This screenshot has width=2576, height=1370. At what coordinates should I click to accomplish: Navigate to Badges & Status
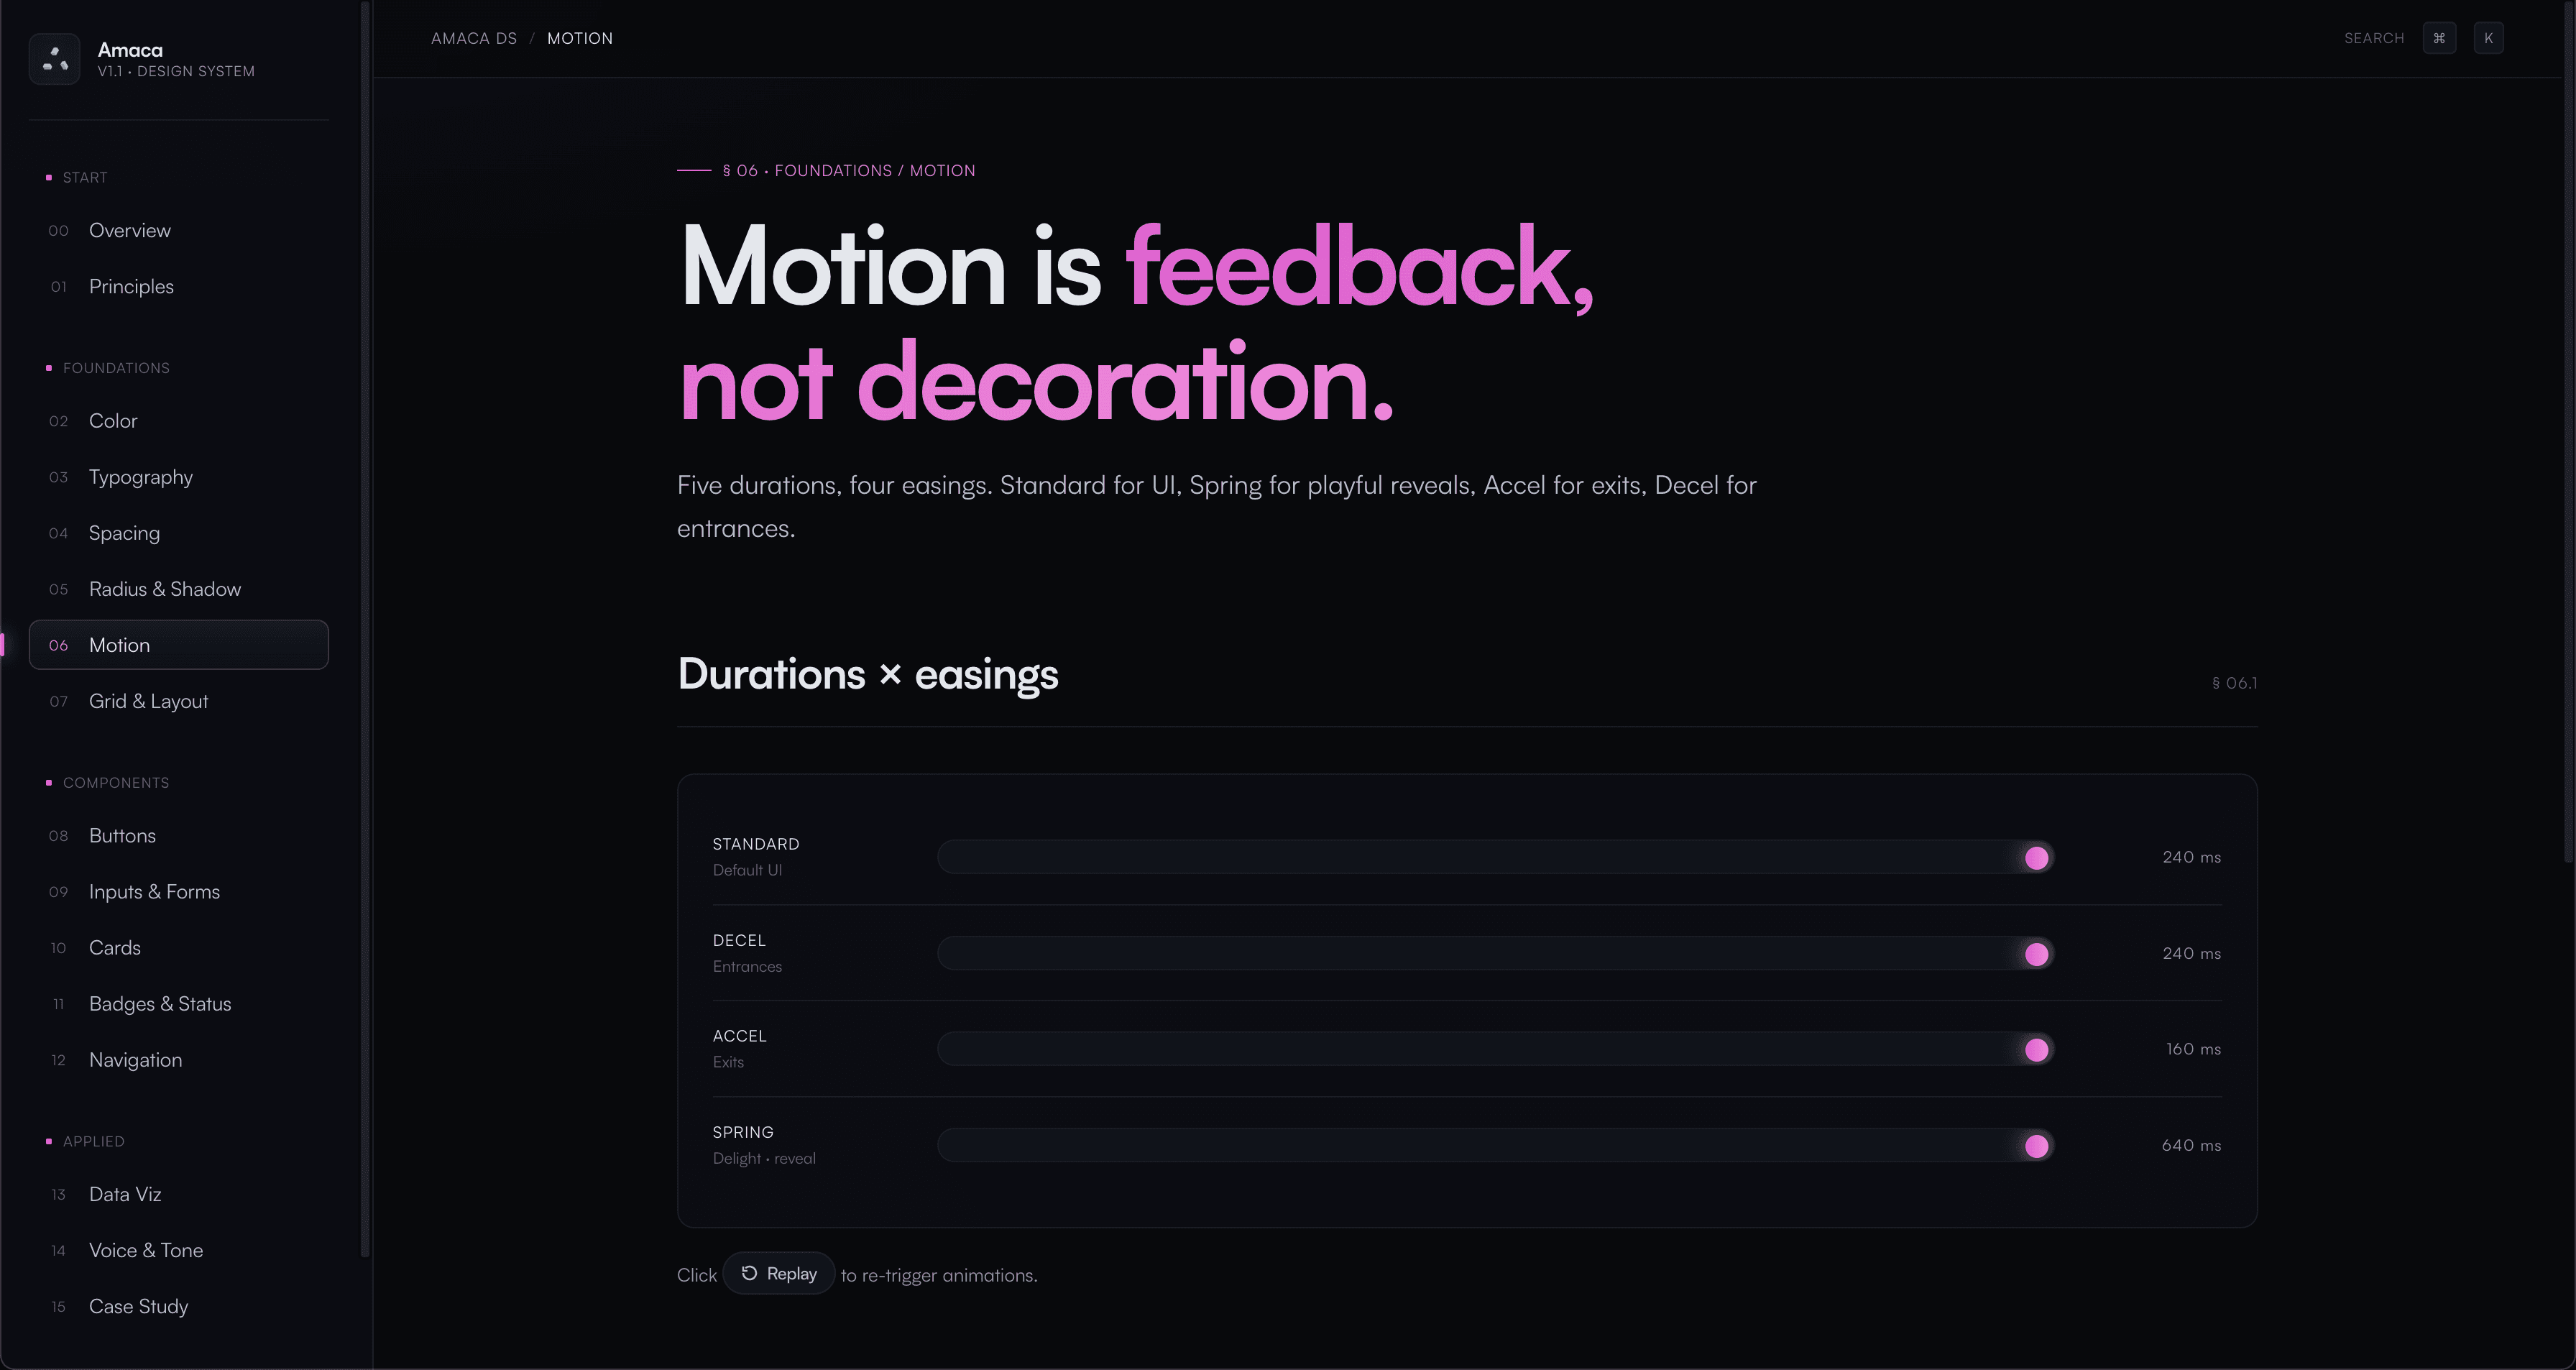160,1004
